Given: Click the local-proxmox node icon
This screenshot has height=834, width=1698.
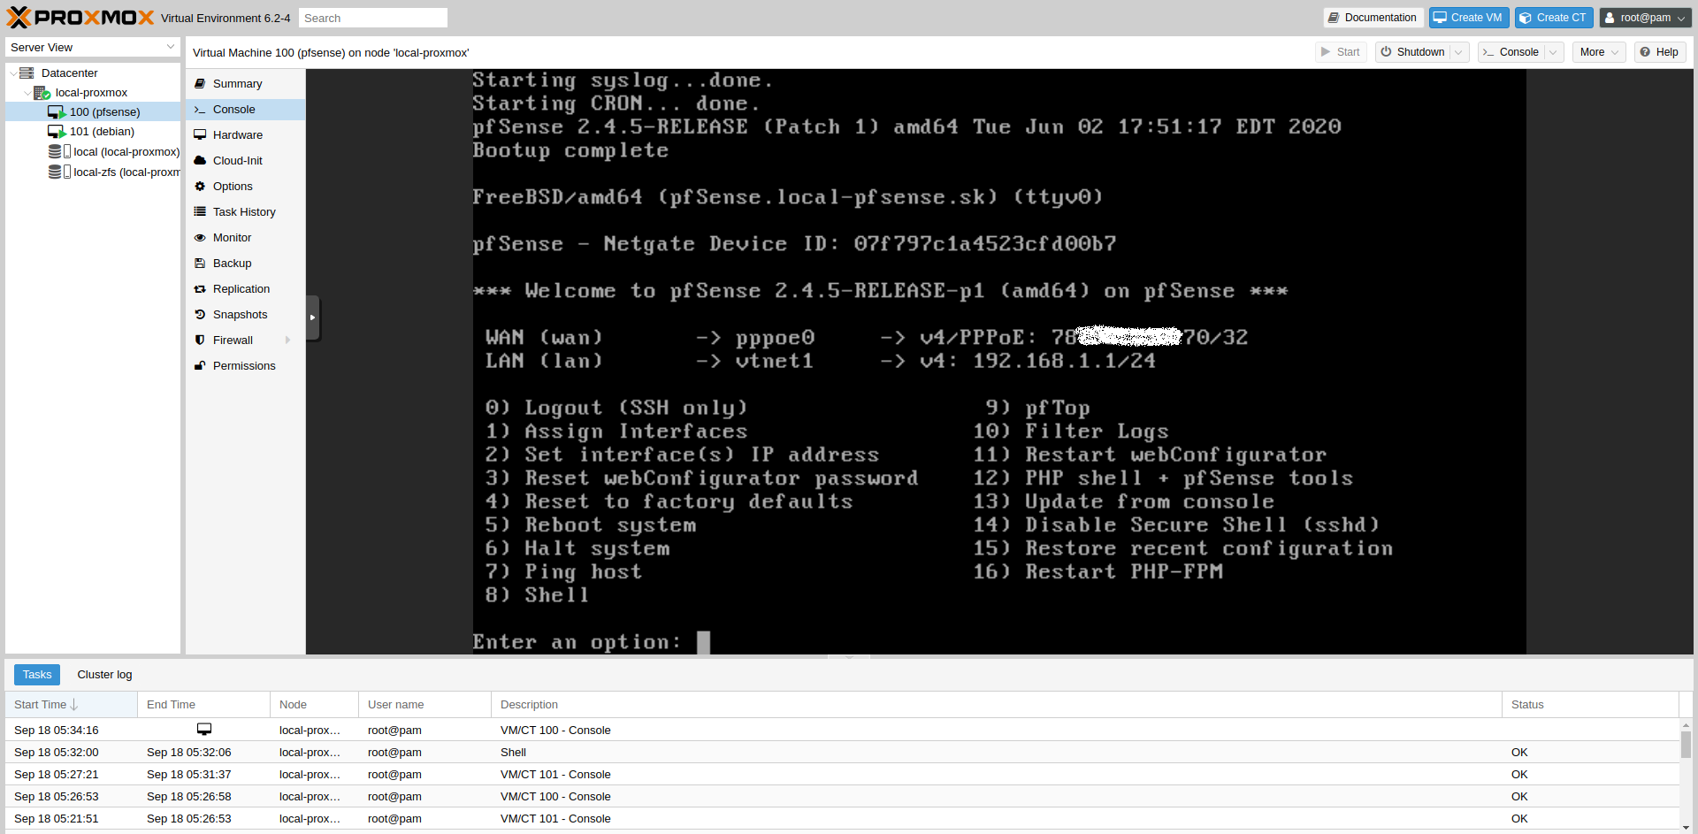Looking at the screenshot, I should coord(42,93).
